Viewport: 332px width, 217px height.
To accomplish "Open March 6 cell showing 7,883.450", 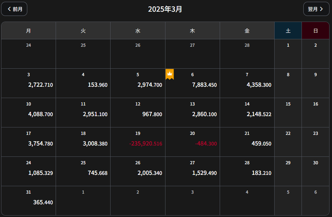I will pyautogui.click(x=192, y=83).
